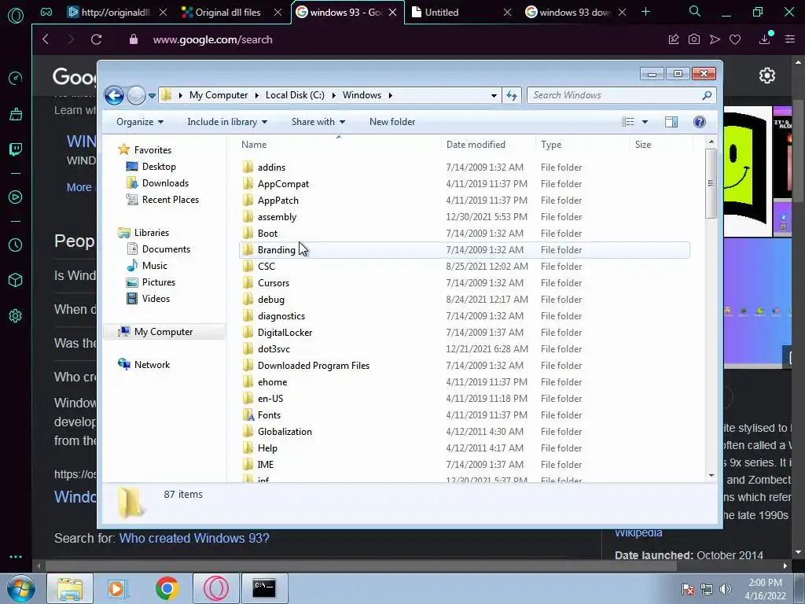Select My Computer in navigation pane
The image size is (805, 604).
tap(164, 332)
